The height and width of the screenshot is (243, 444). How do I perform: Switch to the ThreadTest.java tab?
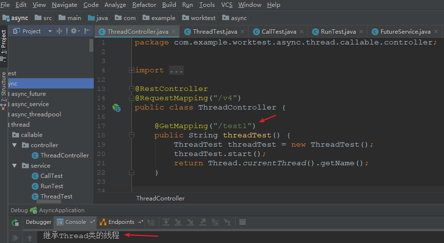tap(214, 31)
